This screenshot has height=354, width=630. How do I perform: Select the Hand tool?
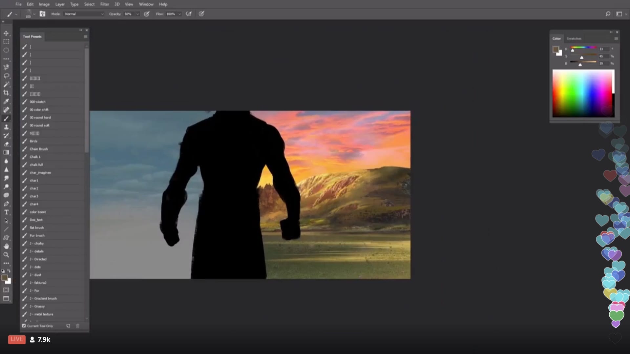(6, 246)
